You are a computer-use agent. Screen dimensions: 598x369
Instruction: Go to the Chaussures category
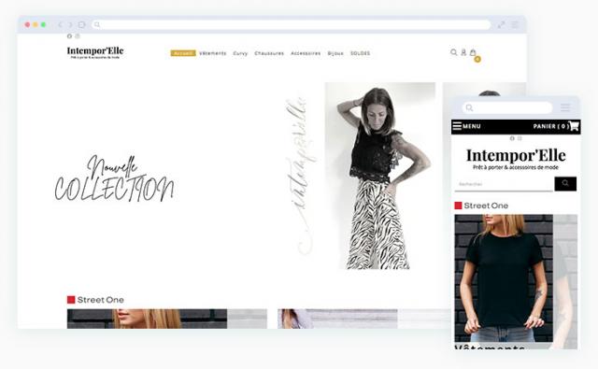(x=269, y=53)
